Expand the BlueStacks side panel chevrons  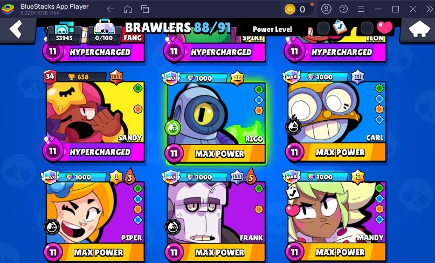point(429,9)
